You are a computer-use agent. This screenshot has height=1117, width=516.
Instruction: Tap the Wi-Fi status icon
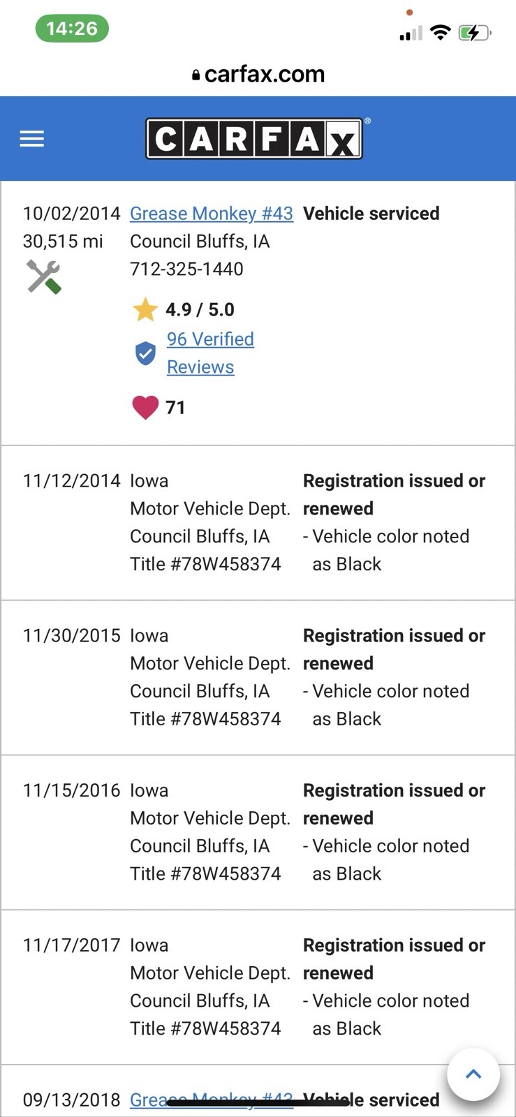440,32
